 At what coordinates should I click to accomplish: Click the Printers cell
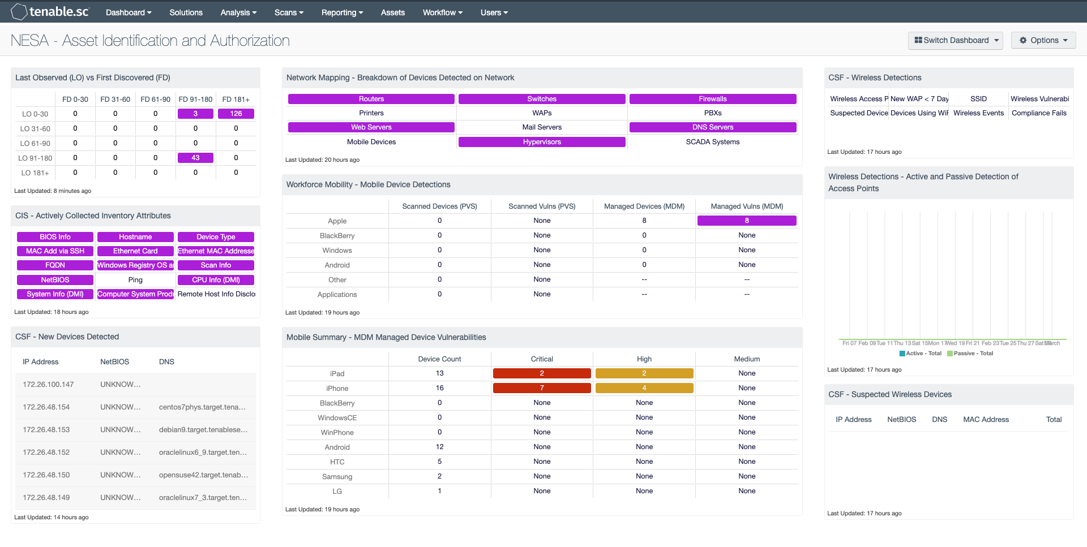click(x=371, y=113)
